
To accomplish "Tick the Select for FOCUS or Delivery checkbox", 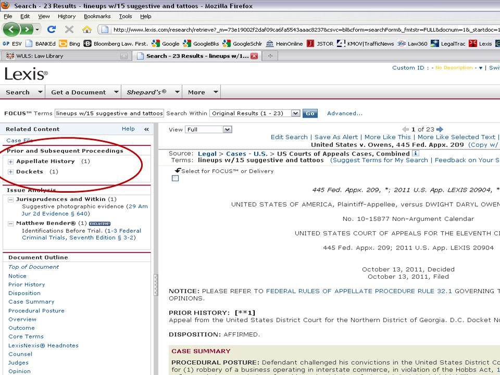I will pyautogui.click(x=175, y=178).
